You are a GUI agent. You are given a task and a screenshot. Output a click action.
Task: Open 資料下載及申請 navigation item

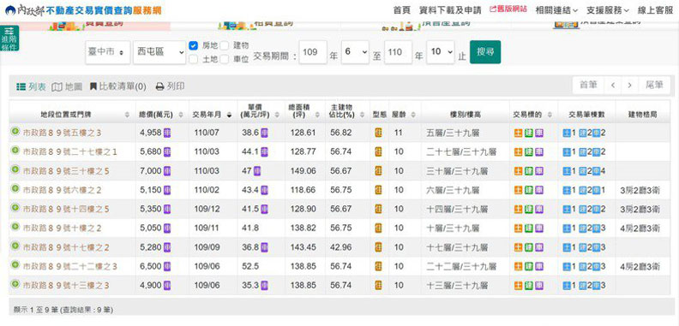click(x=450, y=10)
